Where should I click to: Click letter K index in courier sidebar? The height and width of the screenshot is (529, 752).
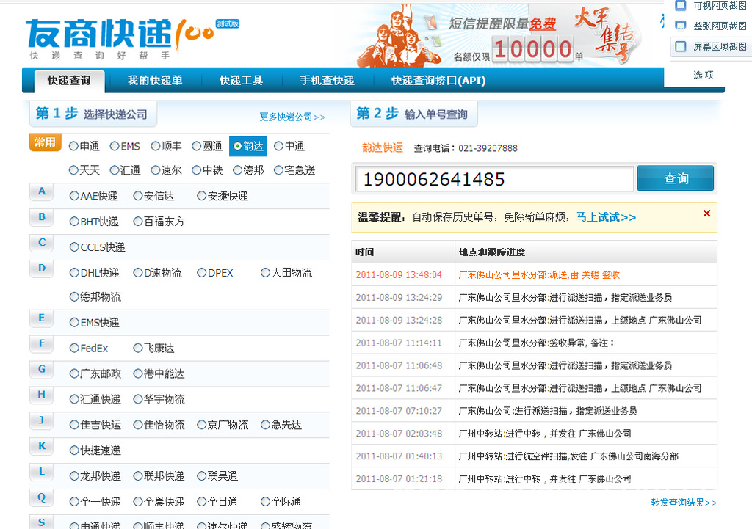42,446
